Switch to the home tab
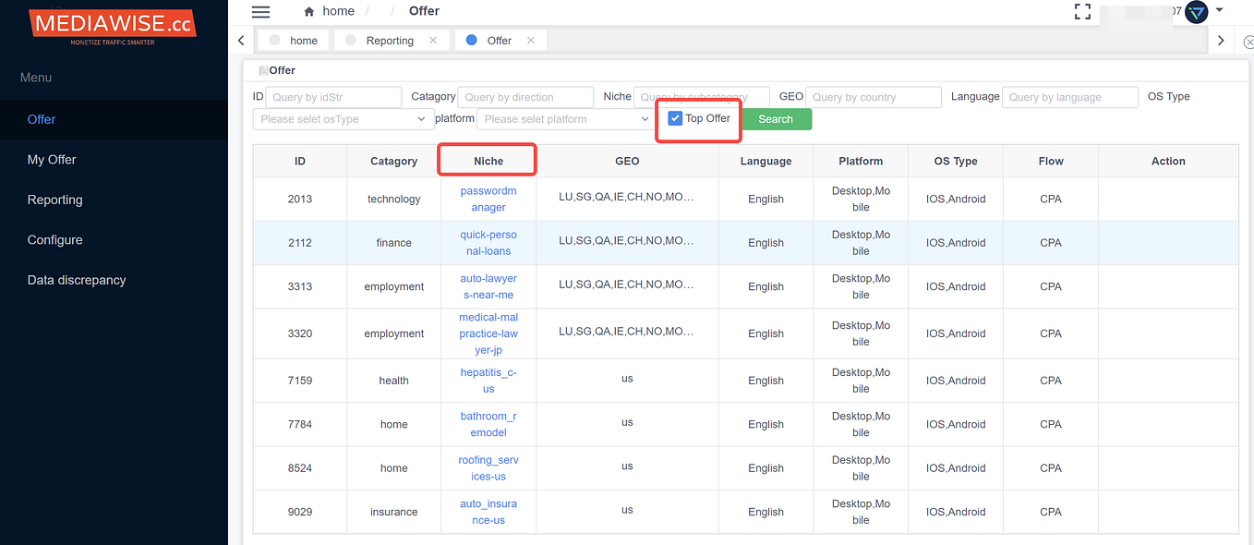This screenshot has height=545, width=1254. (294, 41)
